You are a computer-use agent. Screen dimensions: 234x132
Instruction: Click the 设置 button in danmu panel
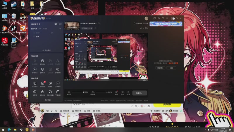pyautogui.click(x=171, y=68)
